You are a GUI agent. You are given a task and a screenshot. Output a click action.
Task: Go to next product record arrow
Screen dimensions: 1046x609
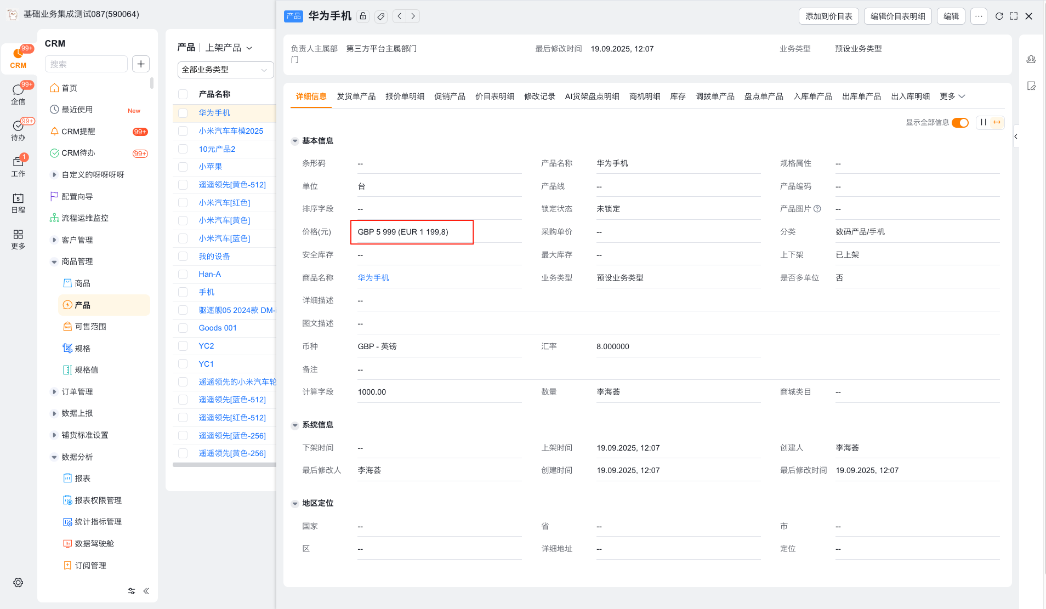pos(413,16)
